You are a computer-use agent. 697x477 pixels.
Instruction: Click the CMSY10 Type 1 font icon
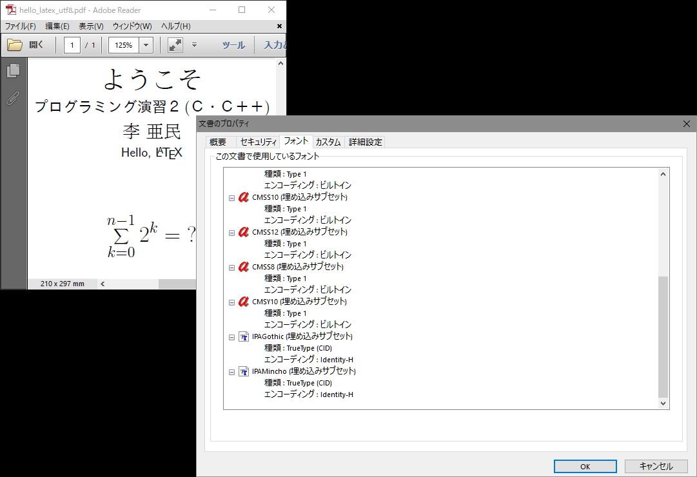pyautogui.click(x=244, y=302)
